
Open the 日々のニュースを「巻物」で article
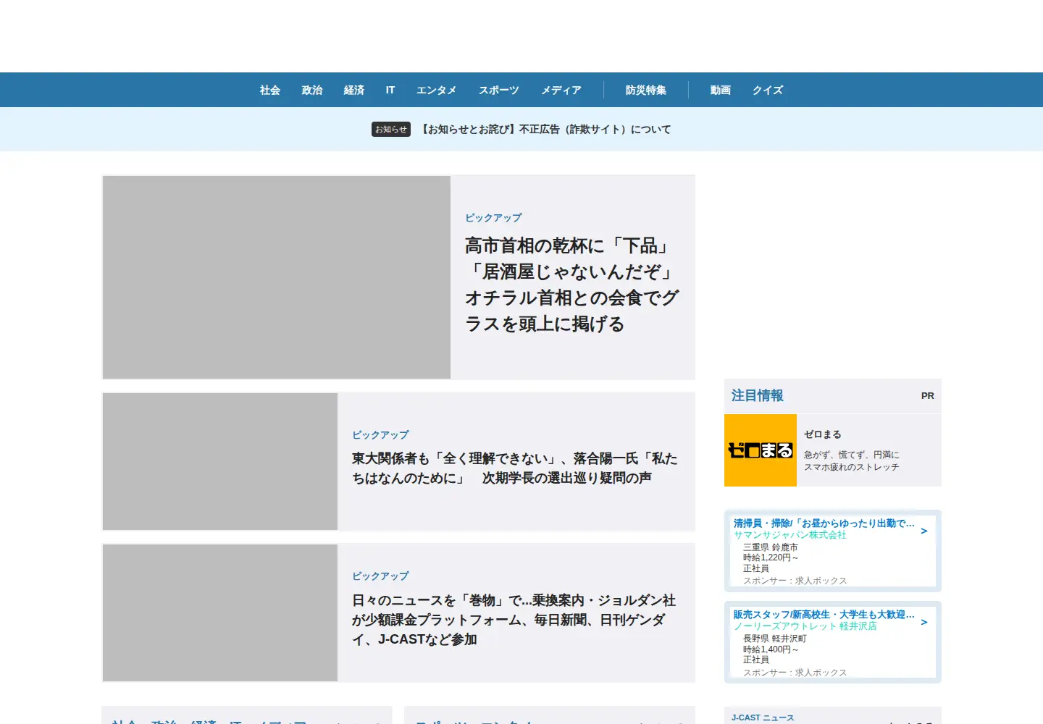click(x=514, y=620)
